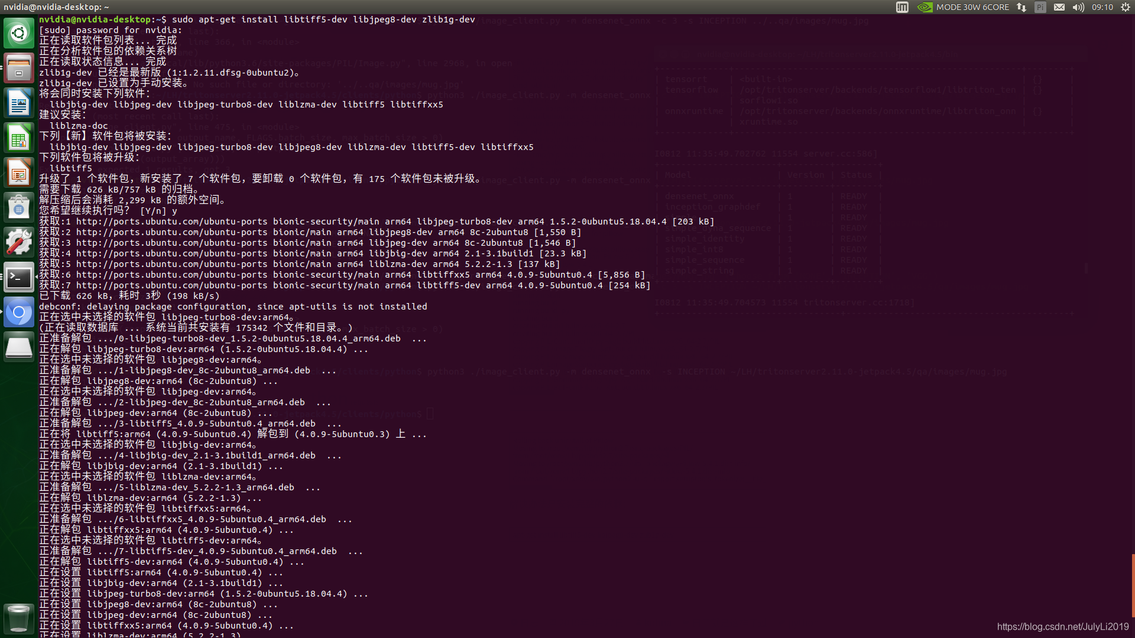Click the '正在解包 libtiff5-dev:arm64' line

171,562
